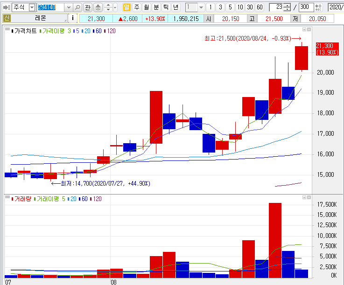This screenshot has width=344, height=285.
Task: Click the latest red candlestick
Action: pyautogui.click(x=302, y=58)
